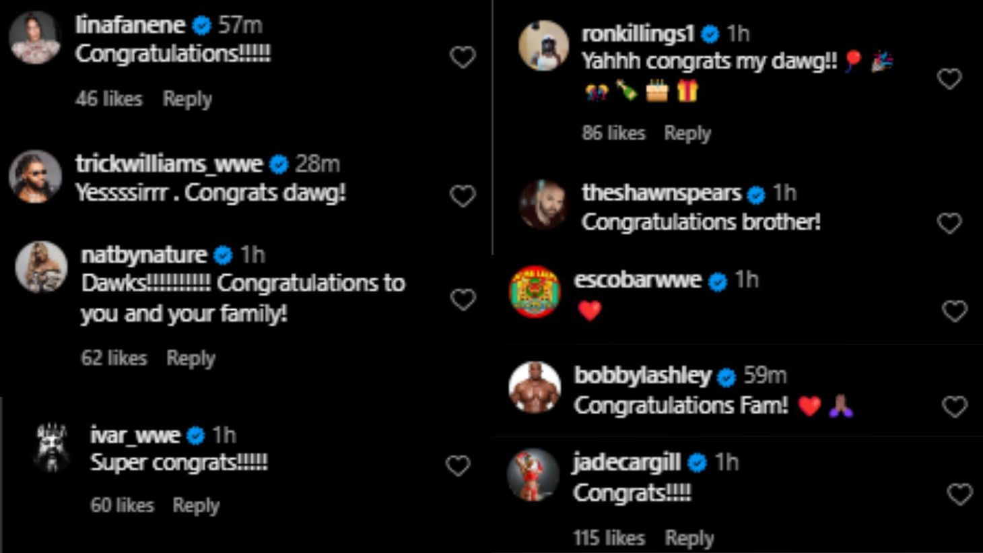Like bobbylashley's Congratulations Fam comment

(x=954, y=406)
